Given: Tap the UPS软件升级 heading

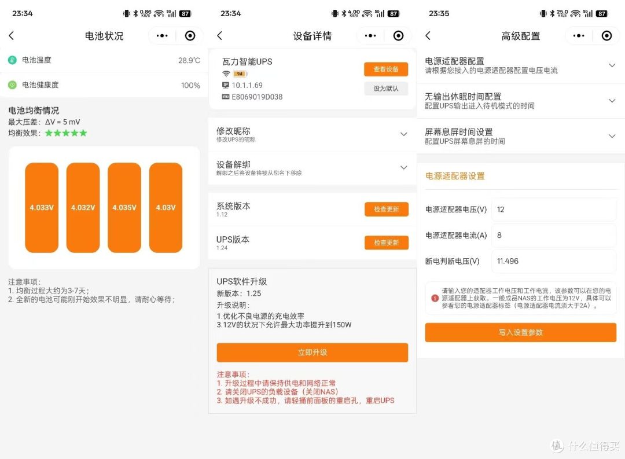Looking at the screenshot, I should [x=241, y=281].
